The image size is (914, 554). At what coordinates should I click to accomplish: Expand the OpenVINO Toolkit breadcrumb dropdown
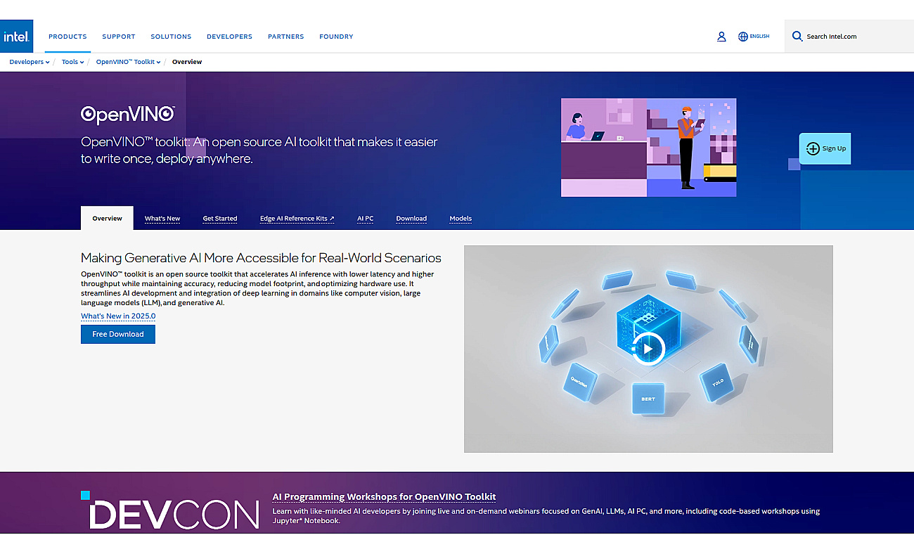(x=129, y=62)
